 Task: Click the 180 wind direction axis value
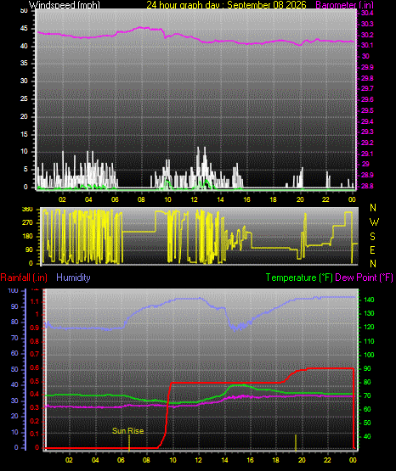click(27, 237)
